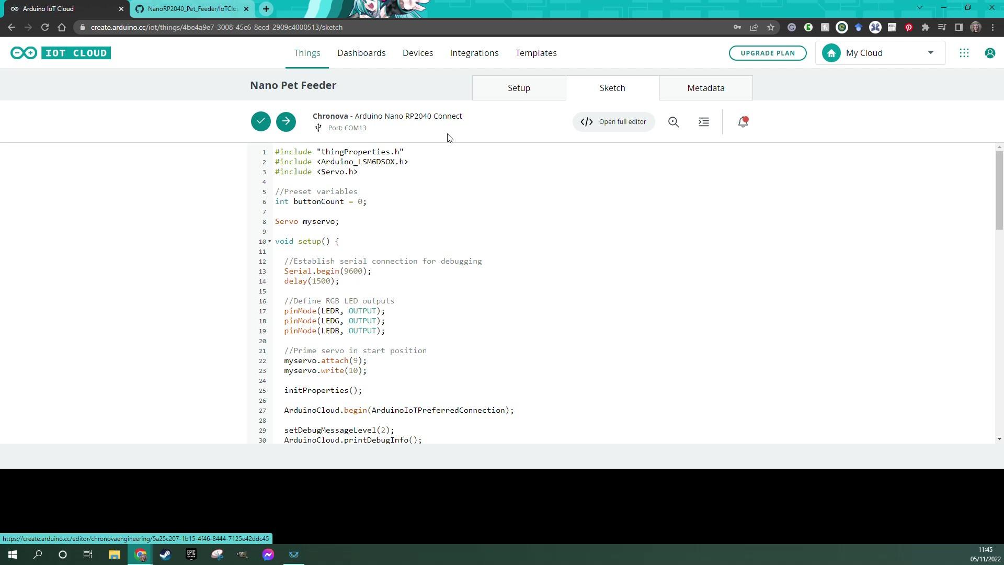Click the auto-format indent icon
Image resolution: width=1004 pixels, height=565 pixels.
704,122
